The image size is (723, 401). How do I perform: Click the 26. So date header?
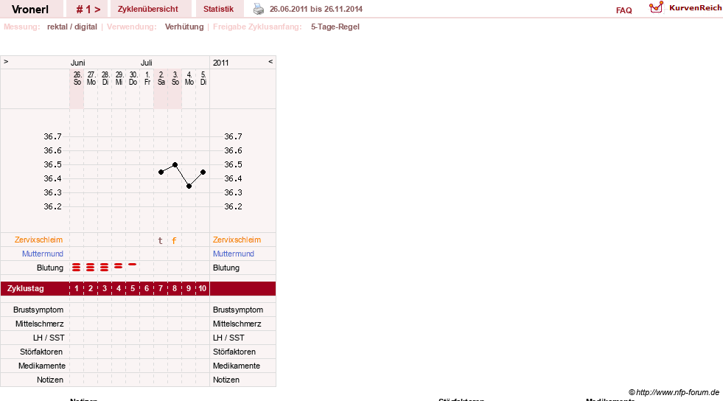pyautogui.click(x=77, y=78)
